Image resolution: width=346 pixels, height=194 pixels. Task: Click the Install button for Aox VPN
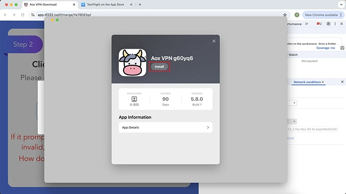[x=160, y=67]
